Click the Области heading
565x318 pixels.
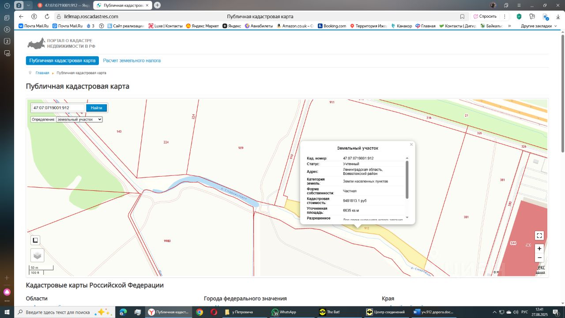click(37, 299)
